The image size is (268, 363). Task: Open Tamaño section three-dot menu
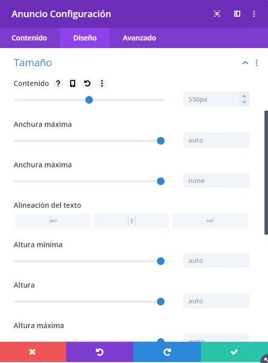click(x=256, y=63)
